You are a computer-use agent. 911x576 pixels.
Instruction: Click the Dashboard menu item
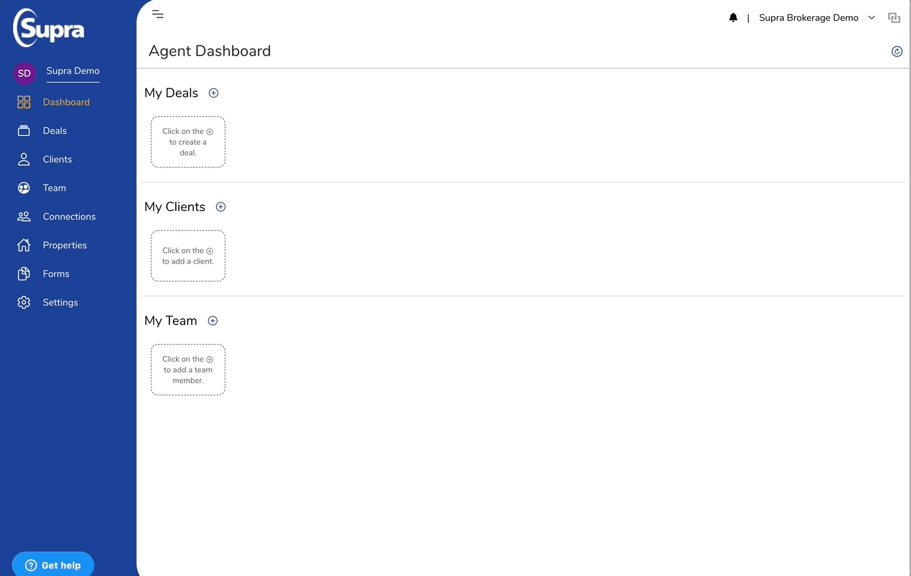[x=66, y=102]
